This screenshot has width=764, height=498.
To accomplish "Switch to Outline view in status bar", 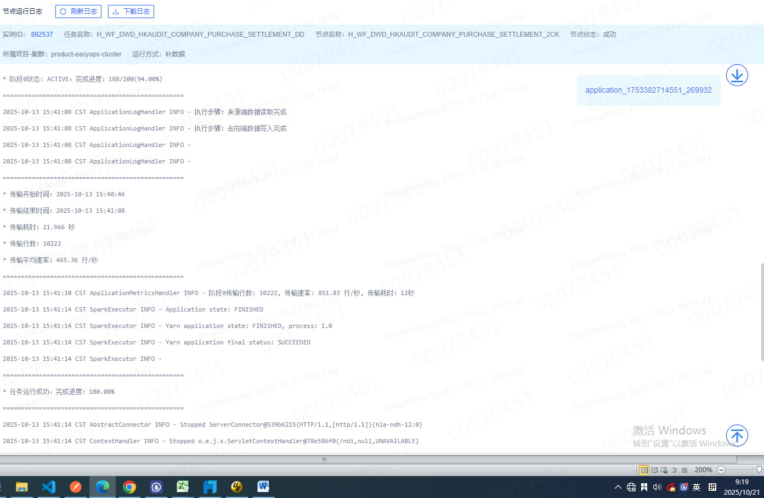I will point(674,470).
